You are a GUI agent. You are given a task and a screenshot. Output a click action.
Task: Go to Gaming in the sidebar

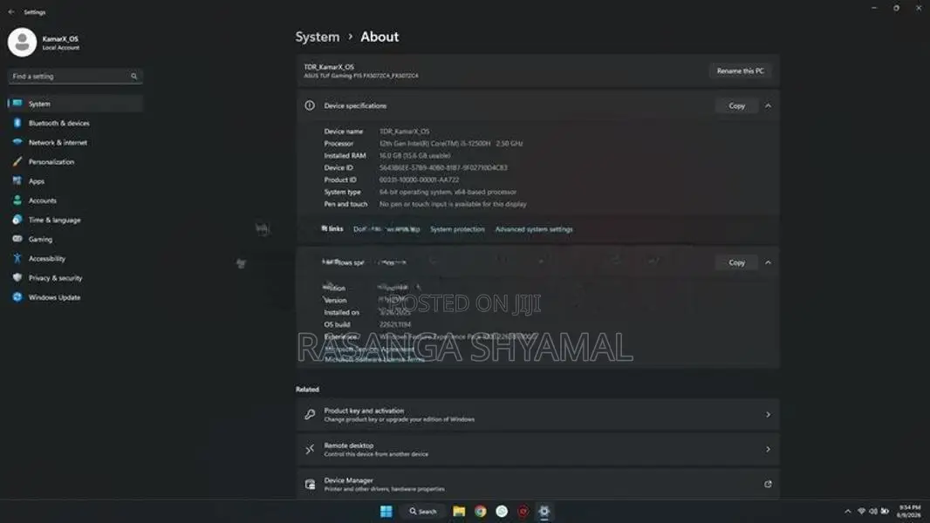tap(75, 240)
